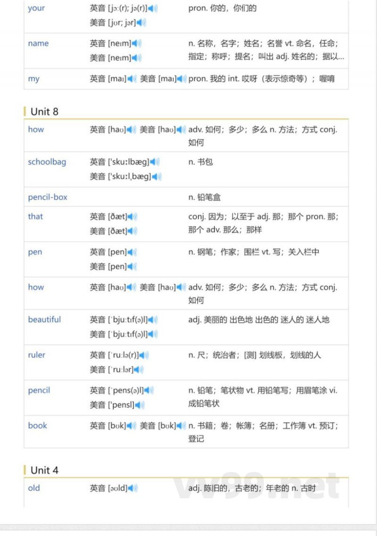
Task: Play American audio for 'how' directly under Unit 8 heading
Action: (181, 130)
